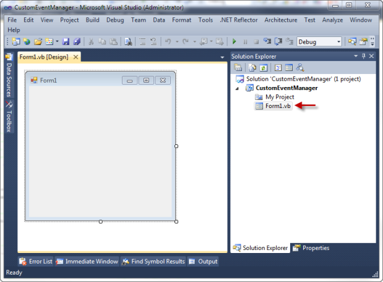Click the Save All toolbar icon
383x282 pixels.
click(x=77, y=42)
